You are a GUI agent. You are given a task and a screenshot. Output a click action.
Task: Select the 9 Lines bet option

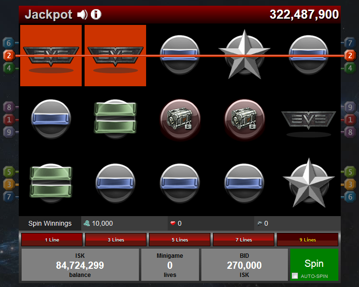308,240
